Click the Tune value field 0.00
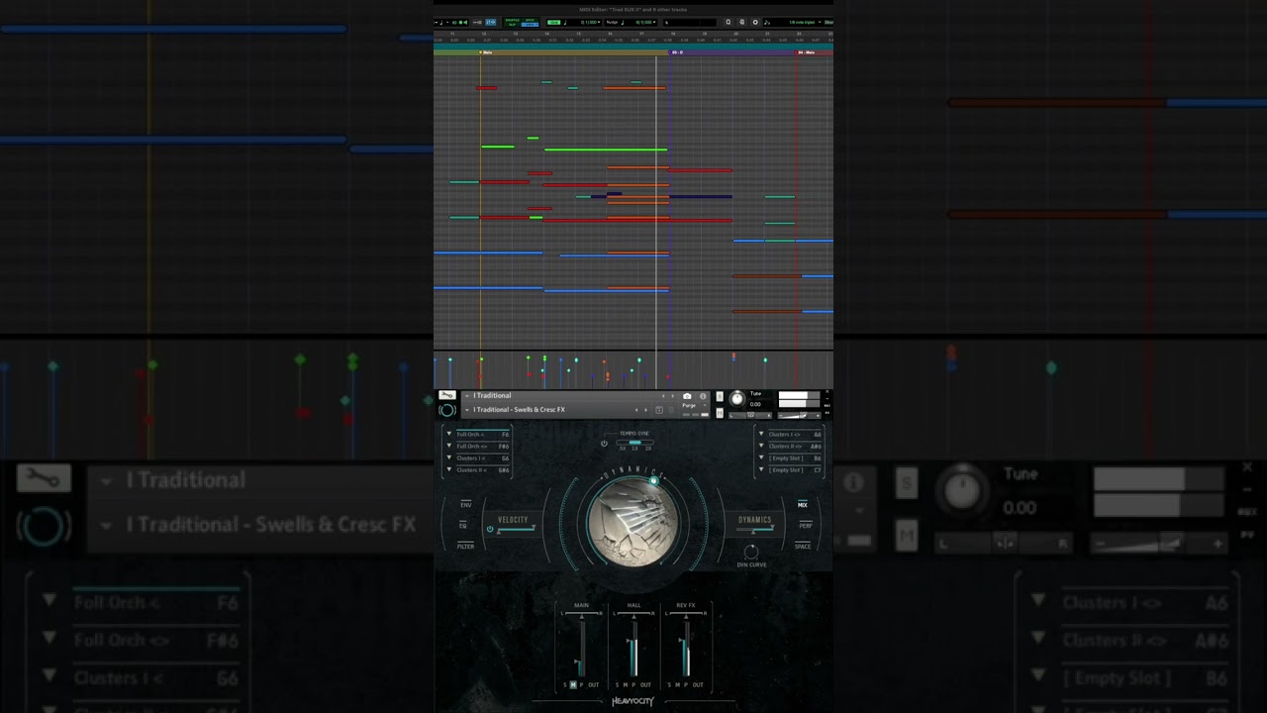This screenshot has width=1267, height=713. (755, 404)
